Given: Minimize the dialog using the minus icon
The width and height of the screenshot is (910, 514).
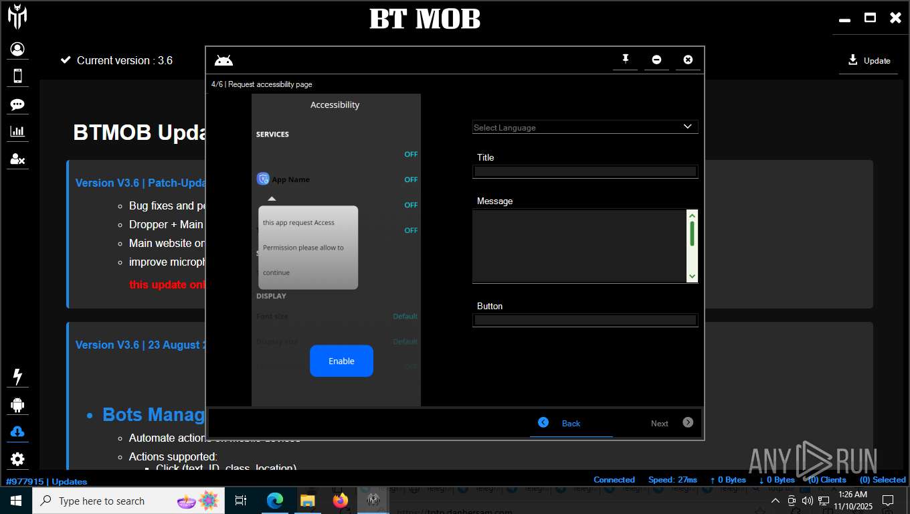Looking at the screenshot, I should (x=656, y=60).
